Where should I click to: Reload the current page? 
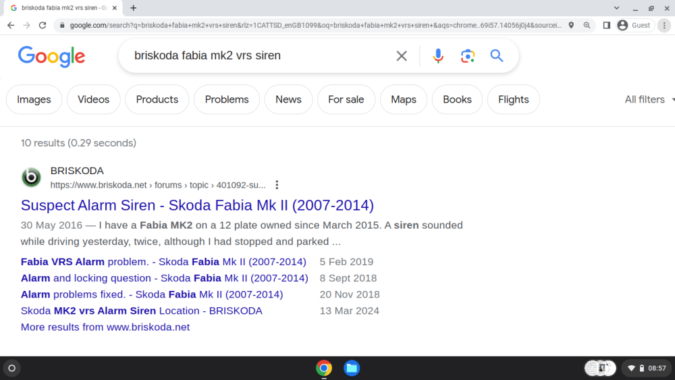42,26
